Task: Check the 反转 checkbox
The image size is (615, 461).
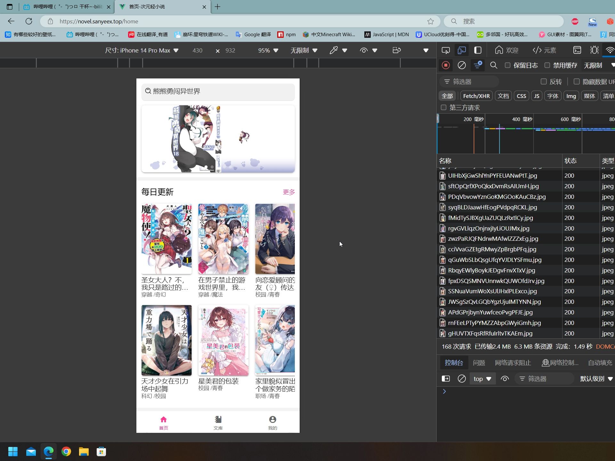Action: (544, 82)
